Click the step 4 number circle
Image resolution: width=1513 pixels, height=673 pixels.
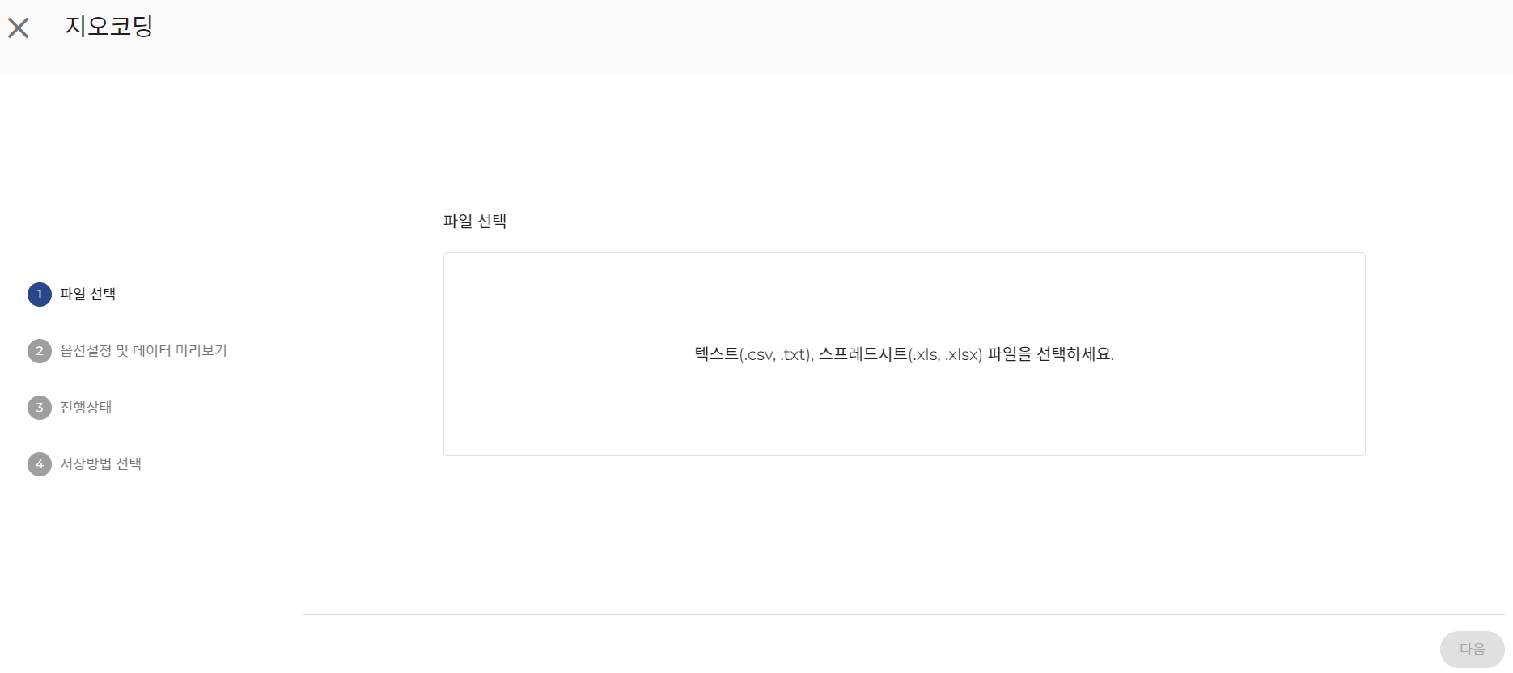pos(40,464)
